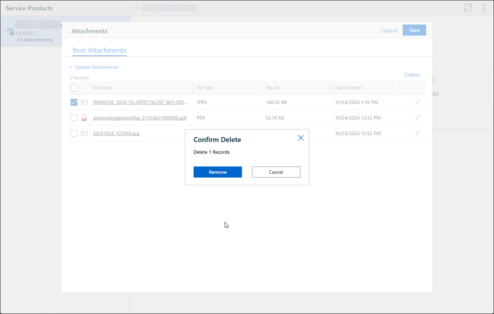Edit the 20241024_122844.jpg pencil icon
The width and height of the screenshot is (494, 314).
click(x=417, y=133)
